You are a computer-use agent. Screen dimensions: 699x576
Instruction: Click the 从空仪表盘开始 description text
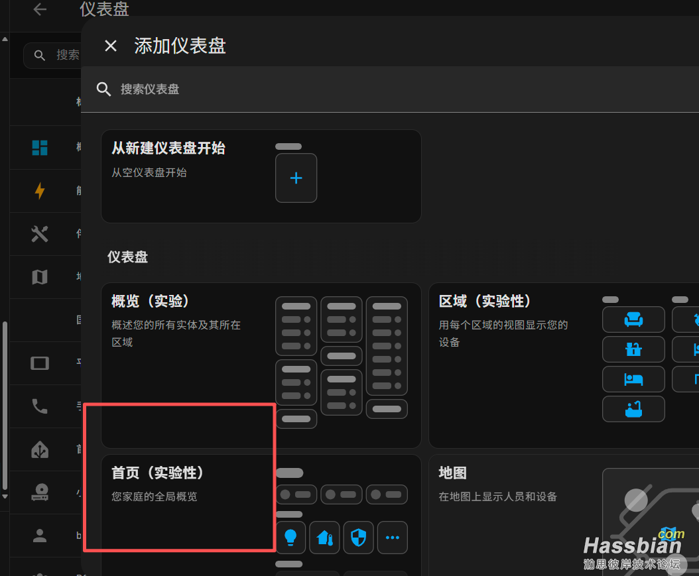[149, 172]
